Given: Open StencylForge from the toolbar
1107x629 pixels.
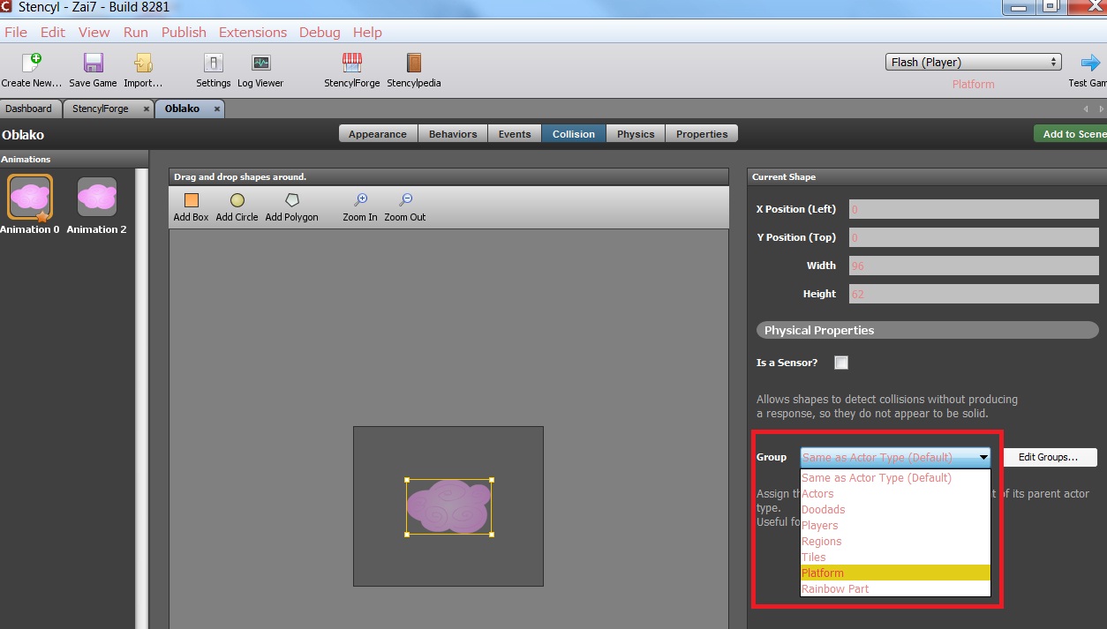Looking at the screenshot, I should tap(351, 64).
